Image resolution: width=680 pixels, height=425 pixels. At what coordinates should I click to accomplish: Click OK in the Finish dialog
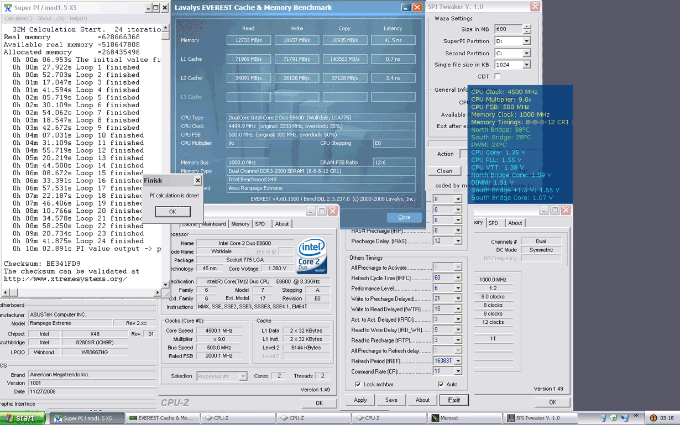click(x=172, y=212)
